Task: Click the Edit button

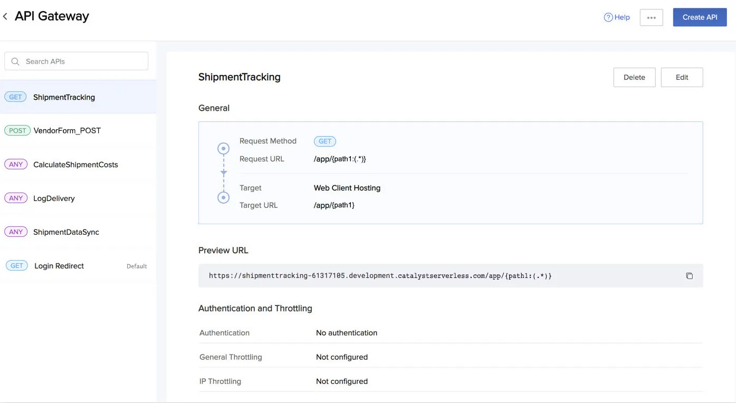Action: tap(682, 77)
